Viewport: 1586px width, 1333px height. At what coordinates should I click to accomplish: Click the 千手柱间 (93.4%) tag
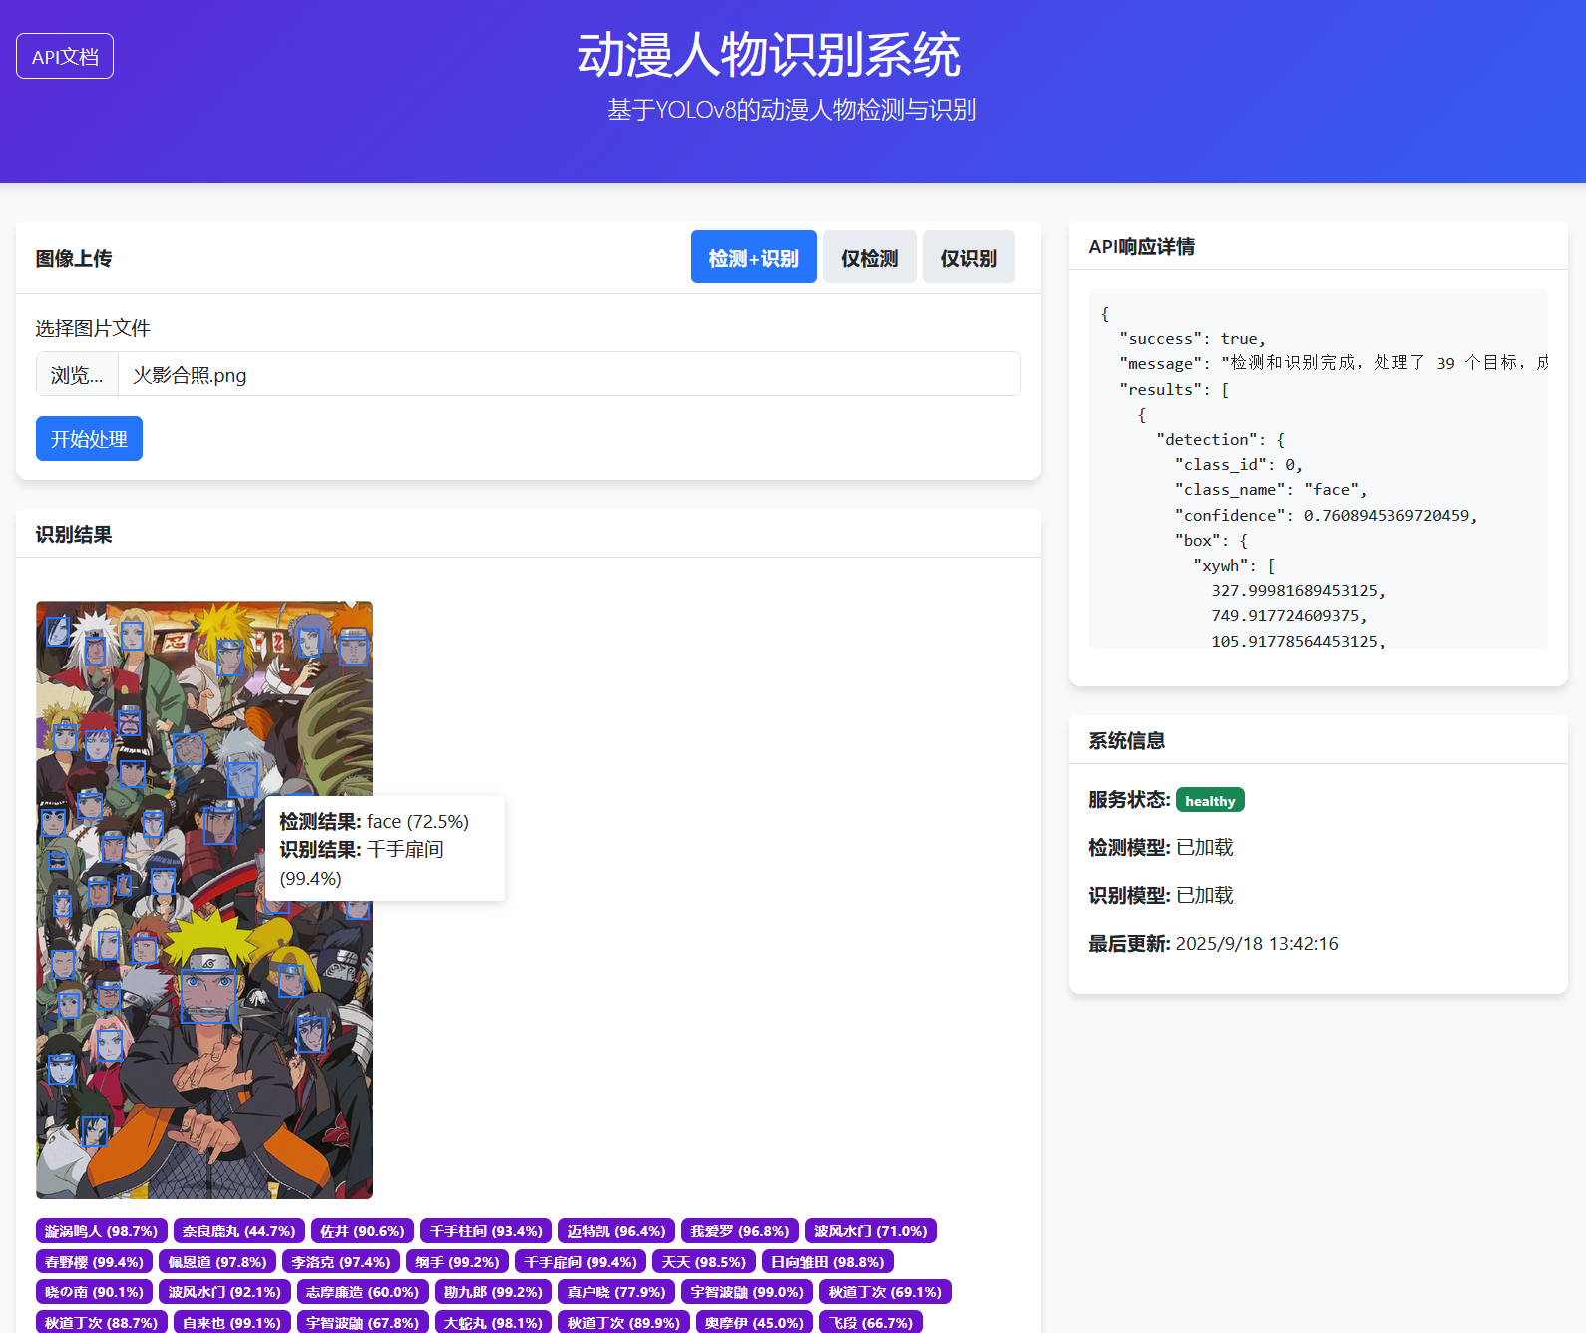click(x=486, y=1231)
